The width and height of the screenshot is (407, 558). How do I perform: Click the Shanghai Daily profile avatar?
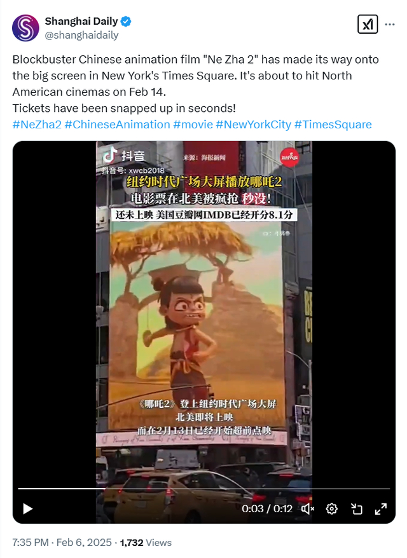pos(25,28)
